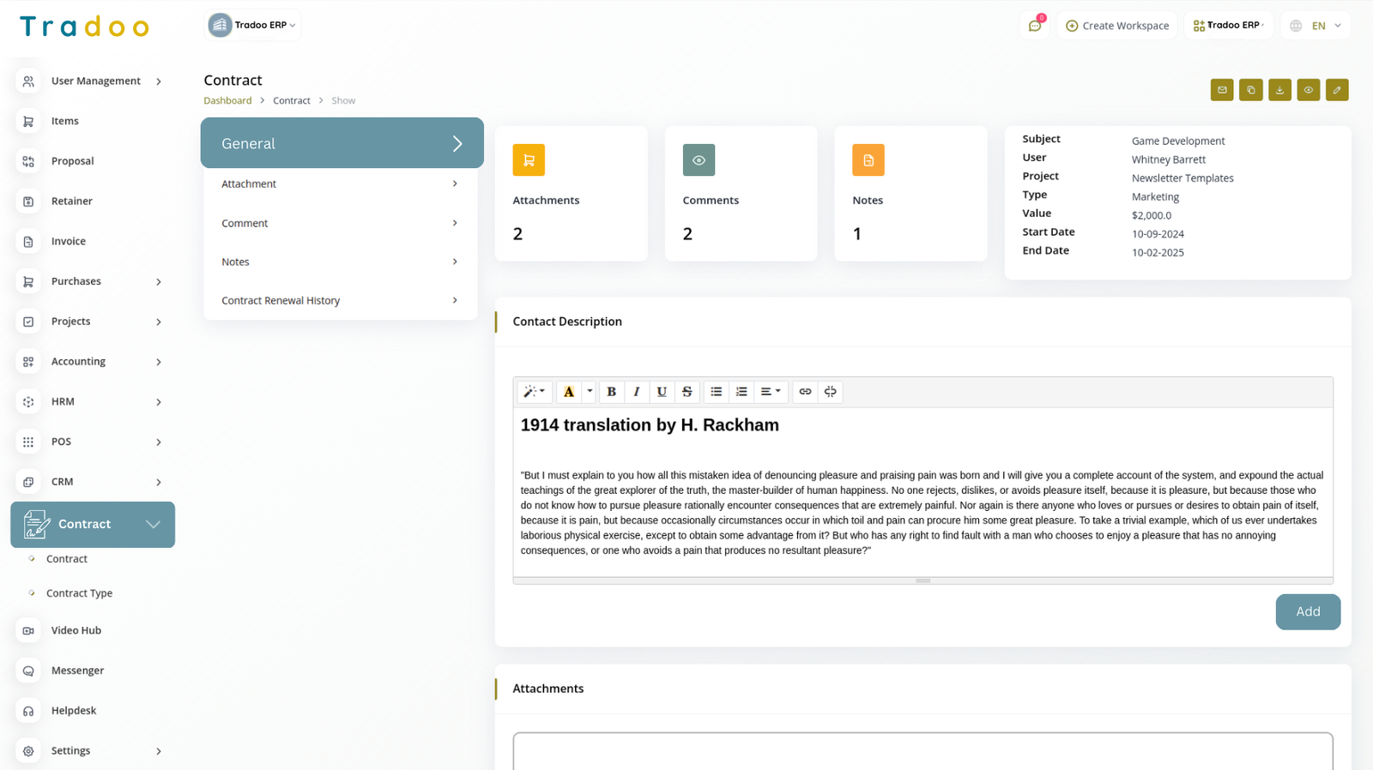Open the chat messages icon with badge
Viewport: 1373px width, 770px height.
click(1035, 26)
